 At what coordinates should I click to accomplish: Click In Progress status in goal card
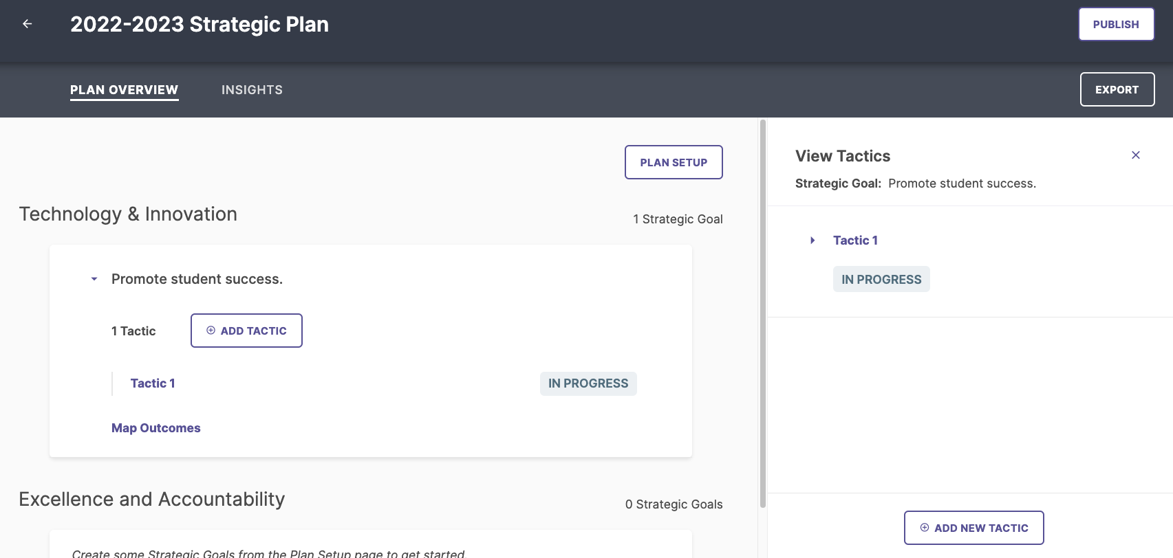click(x=588, y=383)
